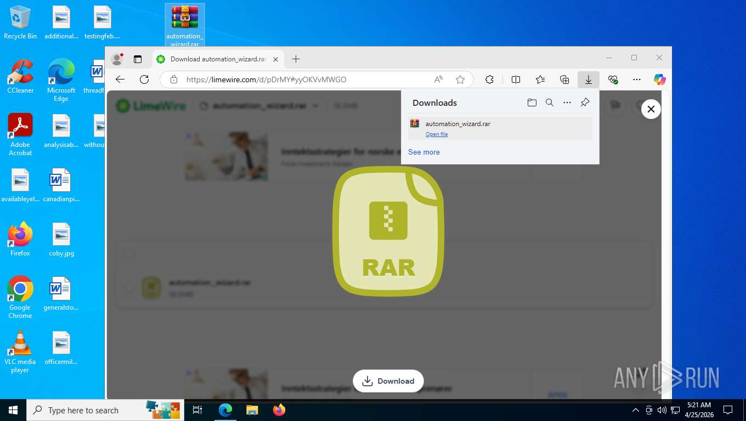This screenshot has width=746, height=421.
Task: Select generalsto... Word document on desktop
Action: tap(61, 294)
